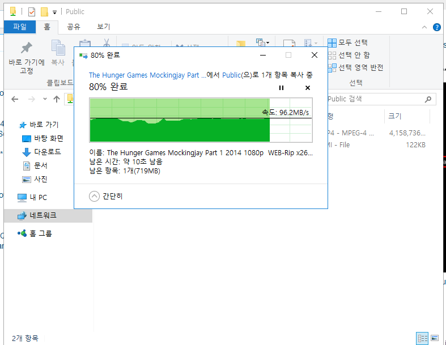
Task: Open 다운로드 folder in navigation pane
Action: (41, 152)
